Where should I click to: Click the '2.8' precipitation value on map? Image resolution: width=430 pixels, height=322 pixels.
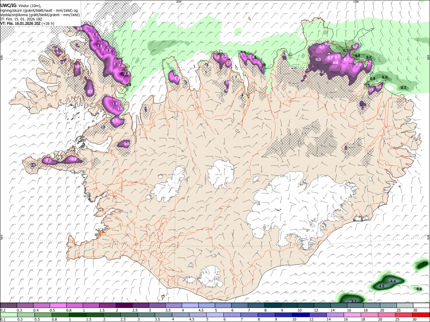click(127, 74)
